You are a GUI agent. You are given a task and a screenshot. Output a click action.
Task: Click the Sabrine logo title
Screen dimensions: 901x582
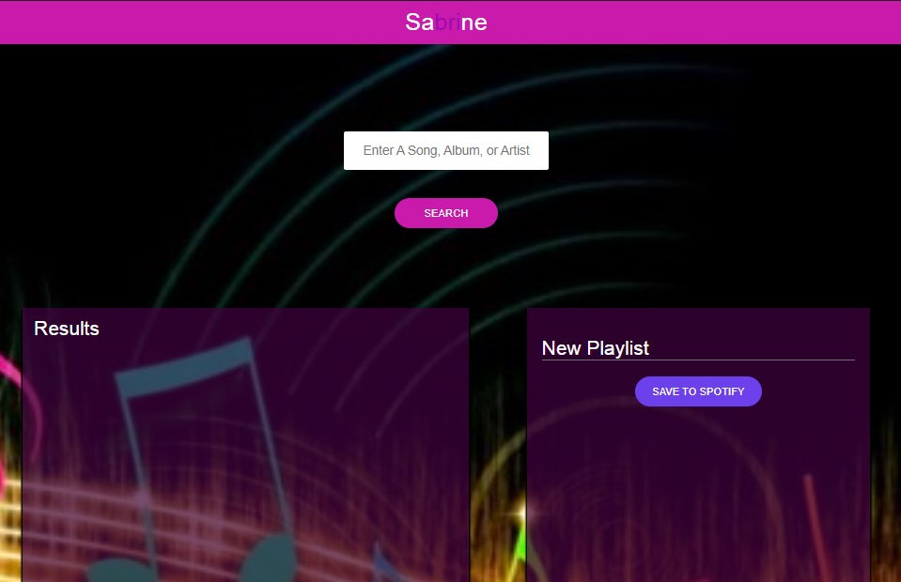tap(446, 22)
